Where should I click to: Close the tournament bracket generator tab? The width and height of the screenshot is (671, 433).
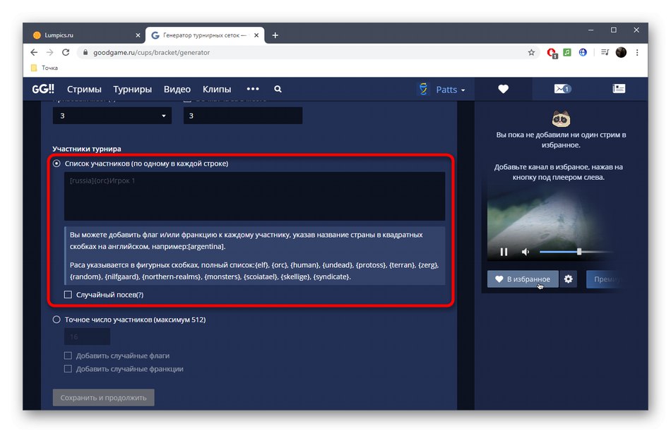[256, 35]
